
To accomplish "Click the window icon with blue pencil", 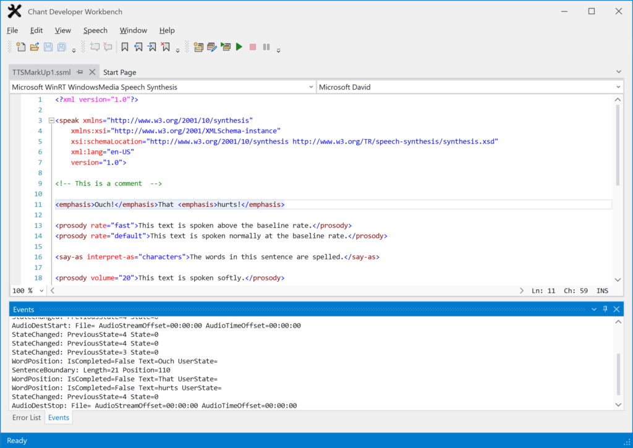I will [x=212, y=47].
